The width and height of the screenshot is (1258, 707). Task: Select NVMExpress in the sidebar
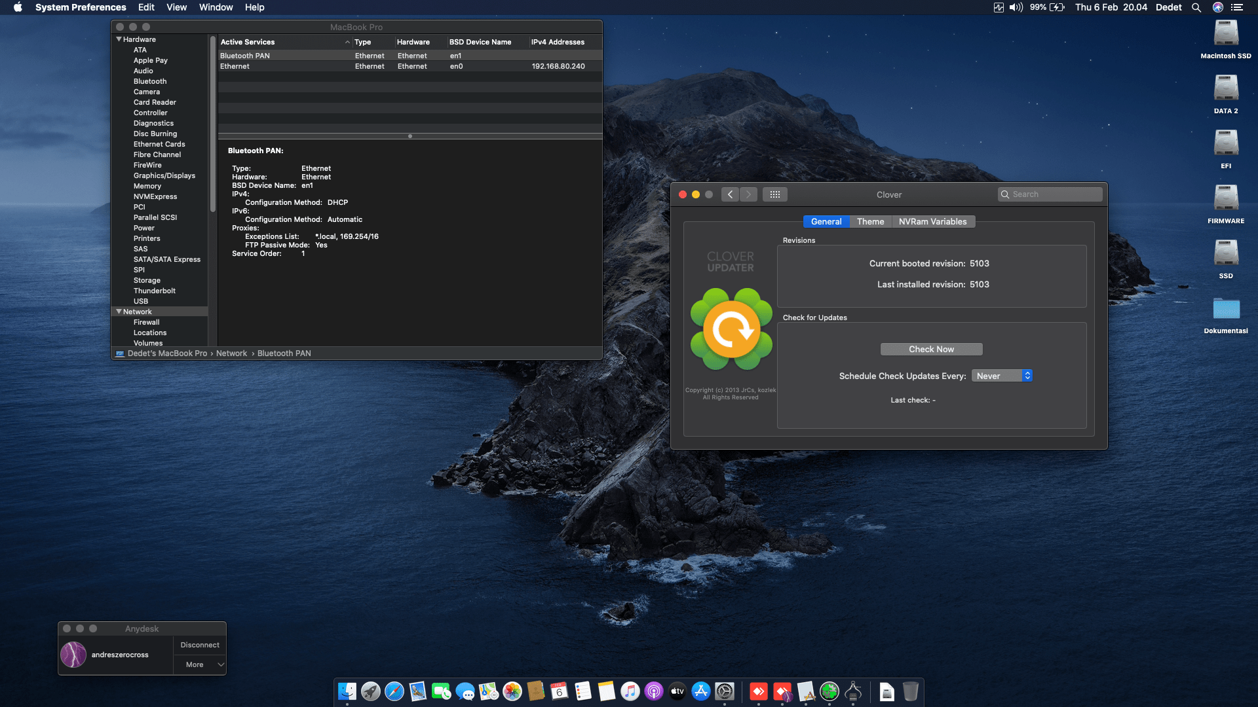point(155,196)
